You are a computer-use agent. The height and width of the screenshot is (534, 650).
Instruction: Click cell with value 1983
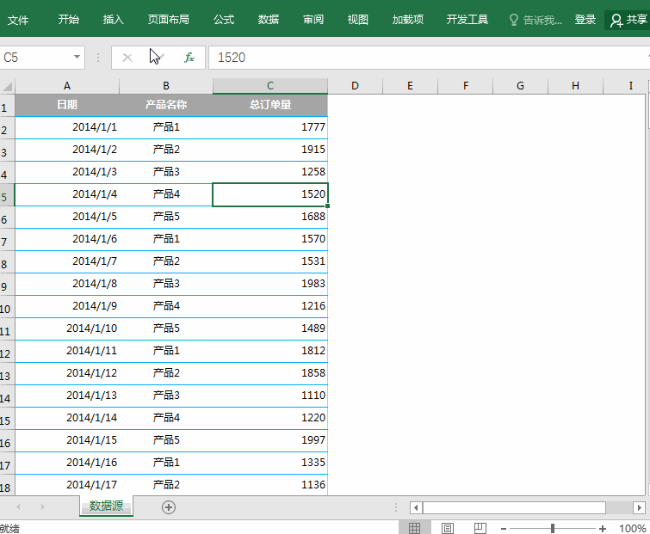pos(270,284)
